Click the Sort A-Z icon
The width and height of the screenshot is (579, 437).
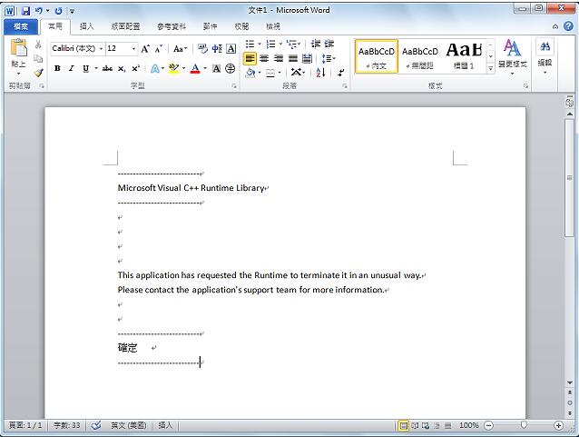[320, 72]
